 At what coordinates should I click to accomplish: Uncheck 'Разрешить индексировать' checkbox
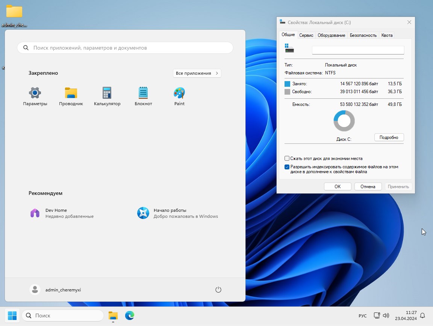pos(287,167)
